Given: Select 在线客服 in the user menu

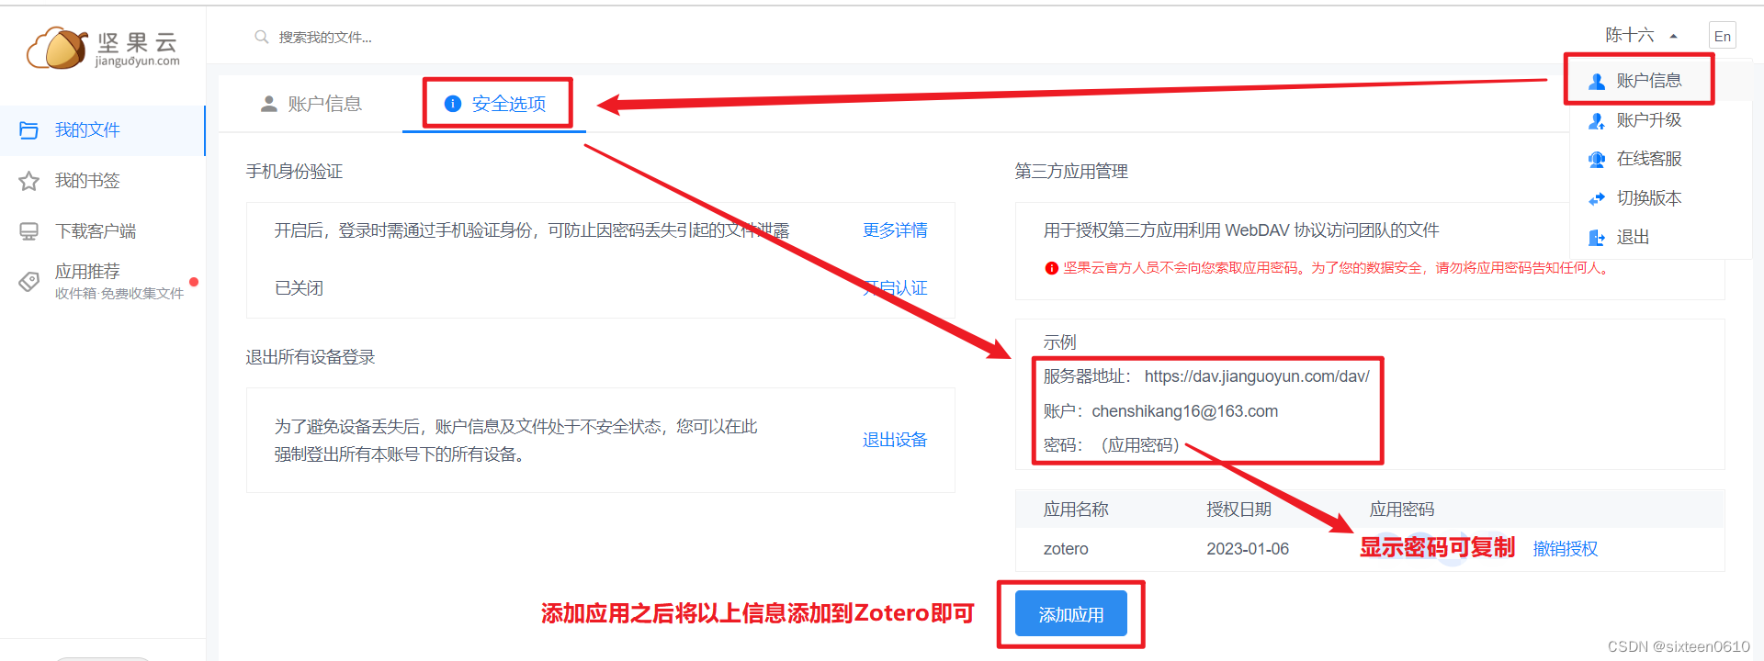Looking at the screenshot, I should point(1649,159).
